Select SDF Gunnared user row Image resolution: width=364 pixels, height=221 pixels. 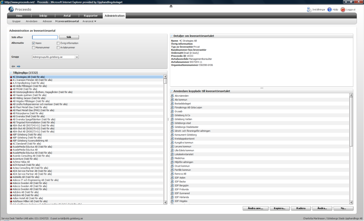tap(260, 193)
